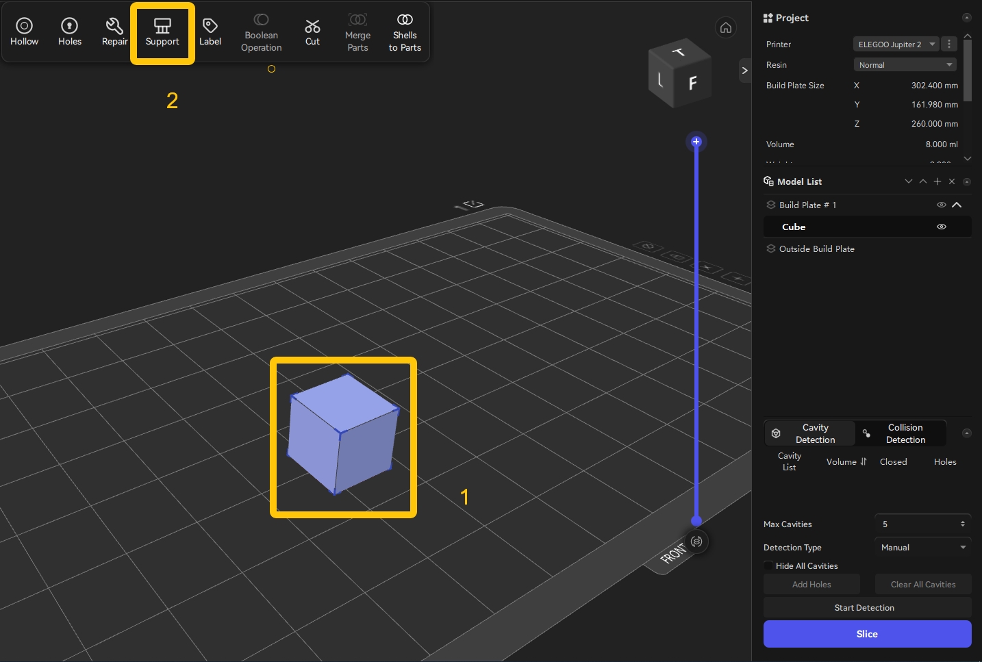Reset view with the home icon

click(726, 27)
